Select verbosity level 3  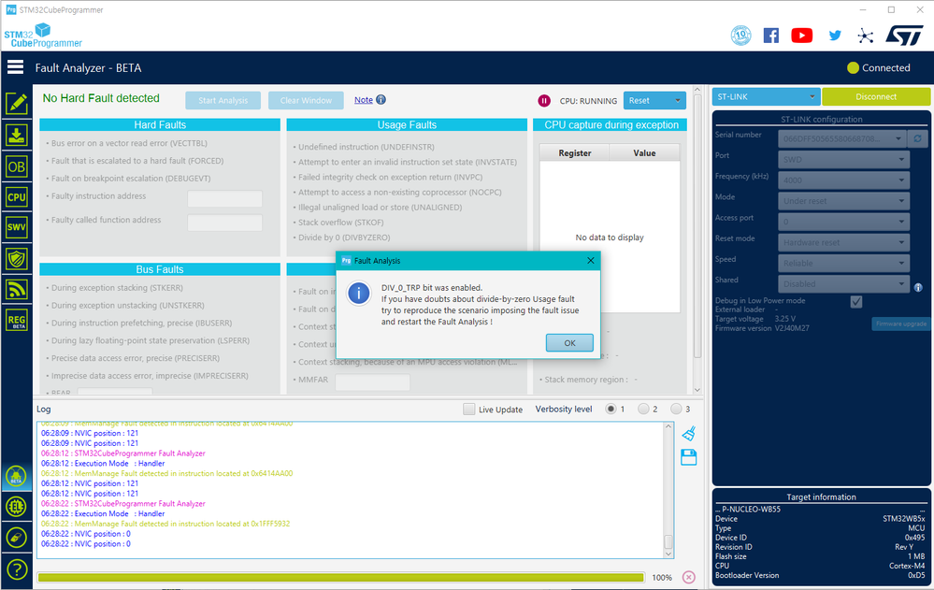675,409
